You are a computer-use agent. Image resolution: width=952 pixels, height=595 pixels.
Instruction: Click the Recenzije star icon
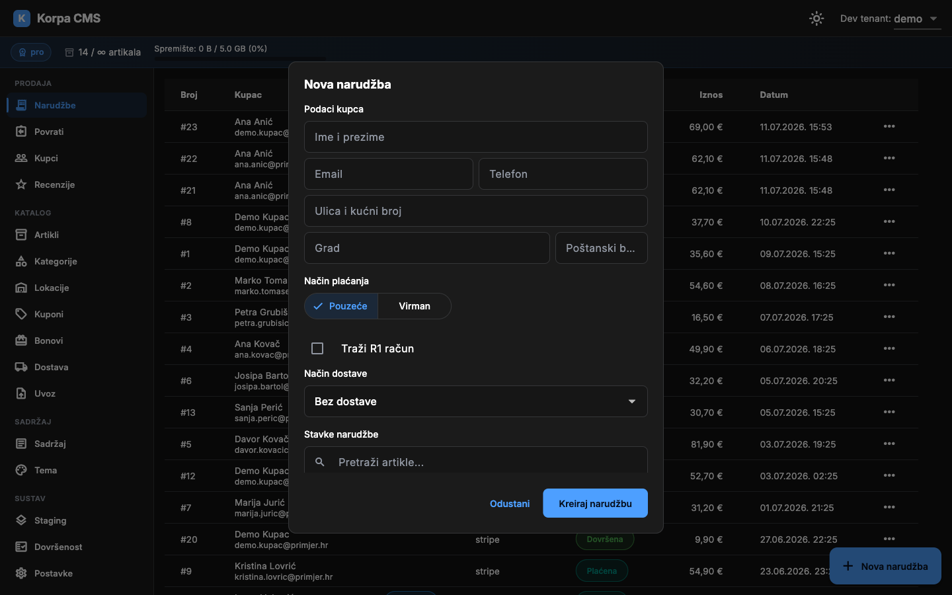tap(21, 184)
